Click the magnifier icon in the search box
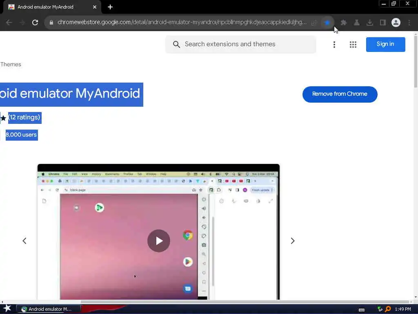Viewport: 418px width, 314px height. 176,44
